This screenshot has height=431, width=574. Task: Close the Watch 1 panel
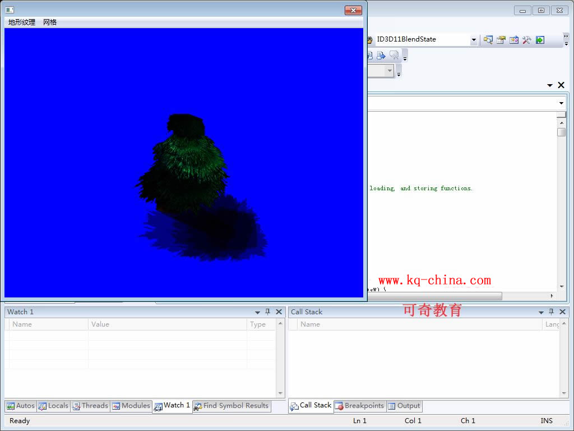pos(279,312)
